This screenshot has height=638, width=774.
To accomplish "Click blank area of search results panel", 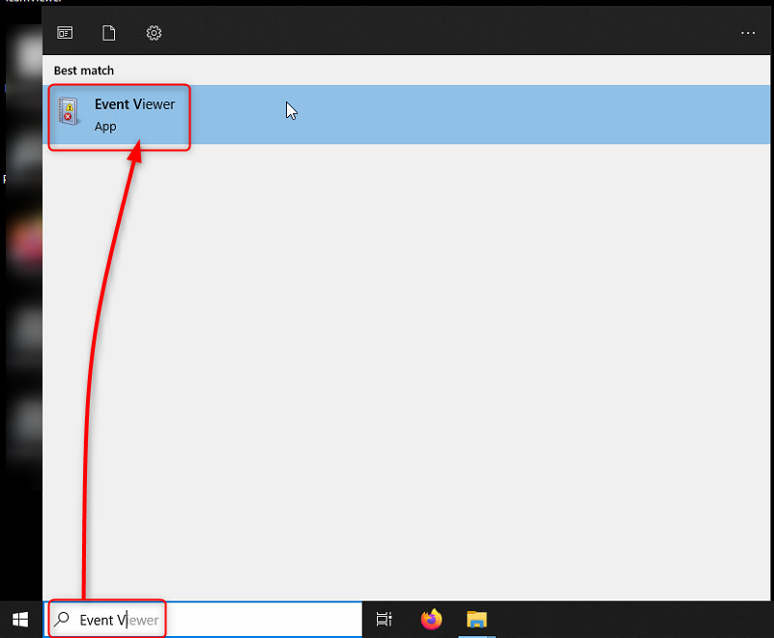I will (x=406, y=367).
